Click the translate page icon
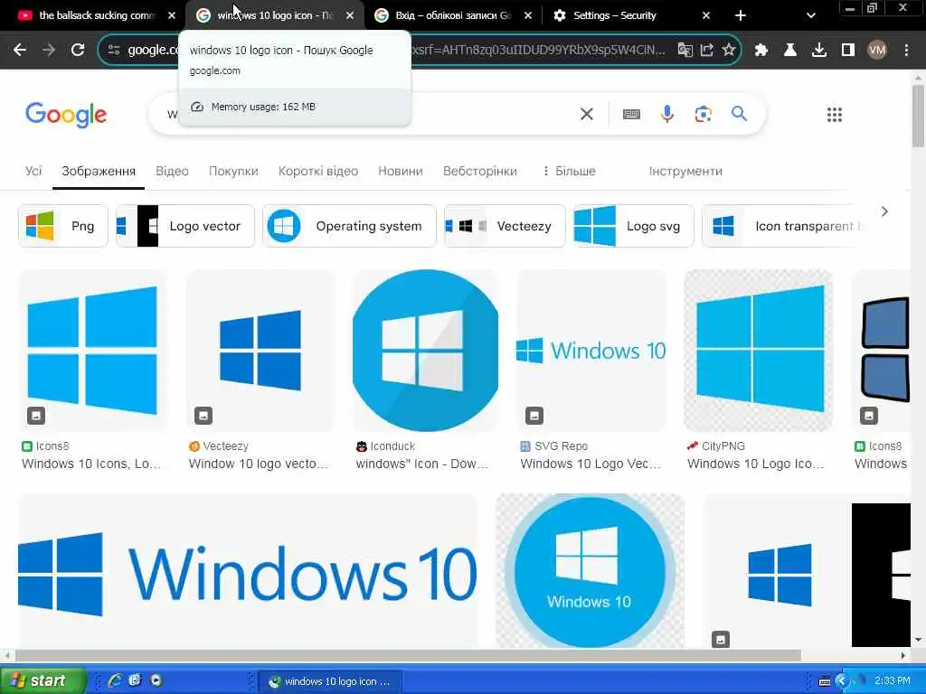This screenshot has height=694, width=926. (x=685, y=51)
